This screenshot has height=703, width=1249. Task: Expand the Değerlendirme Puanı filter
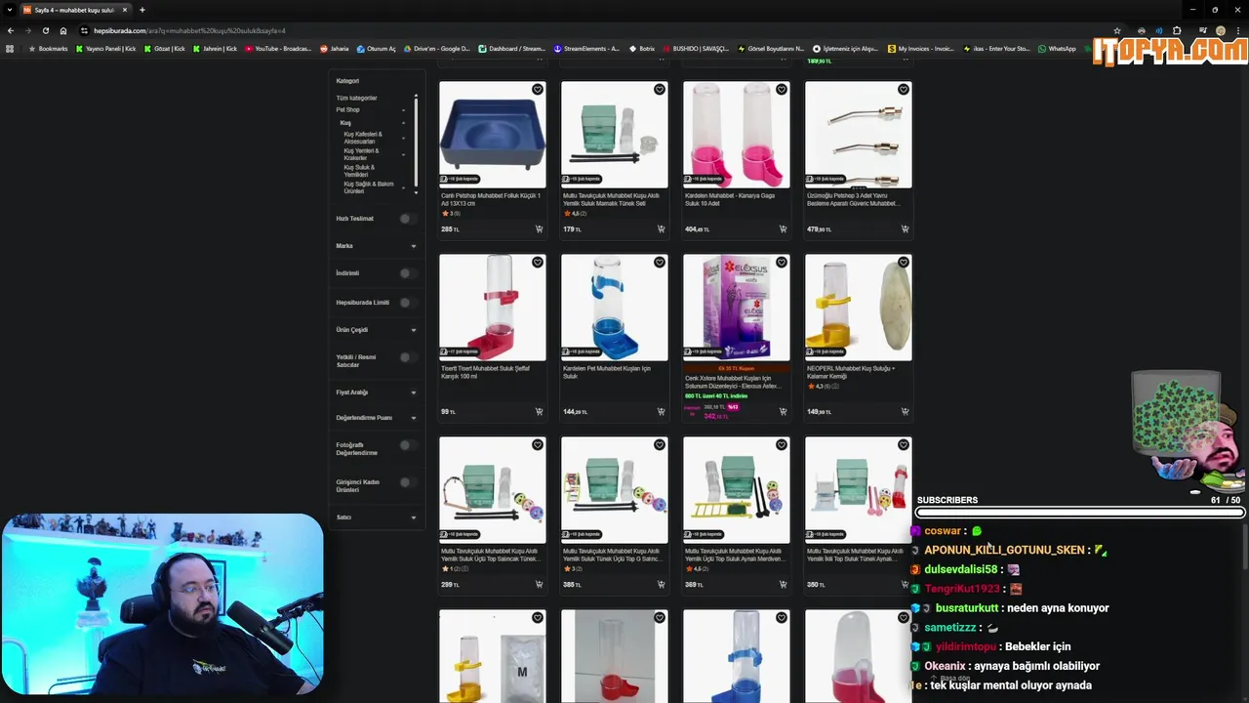[x=414, y=418]
